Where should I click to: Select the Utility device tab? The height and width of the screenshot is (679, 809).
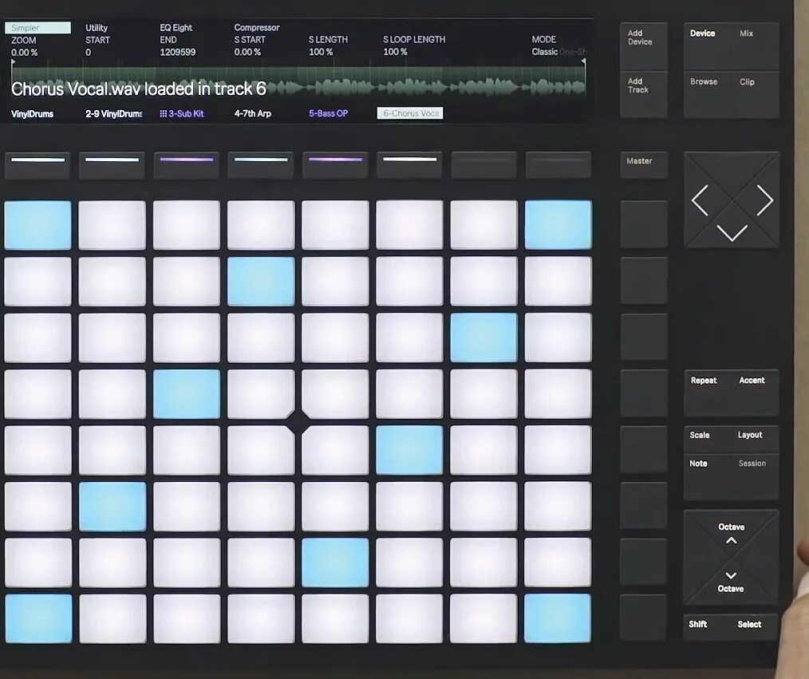pyautogui.click(x=97, y=28)
